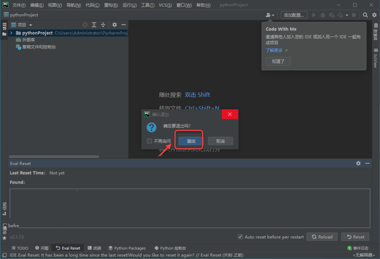Click the tool window quick access icon in status bar
The height and width of the screenshot is (259, 380).
tap(4, 255)
